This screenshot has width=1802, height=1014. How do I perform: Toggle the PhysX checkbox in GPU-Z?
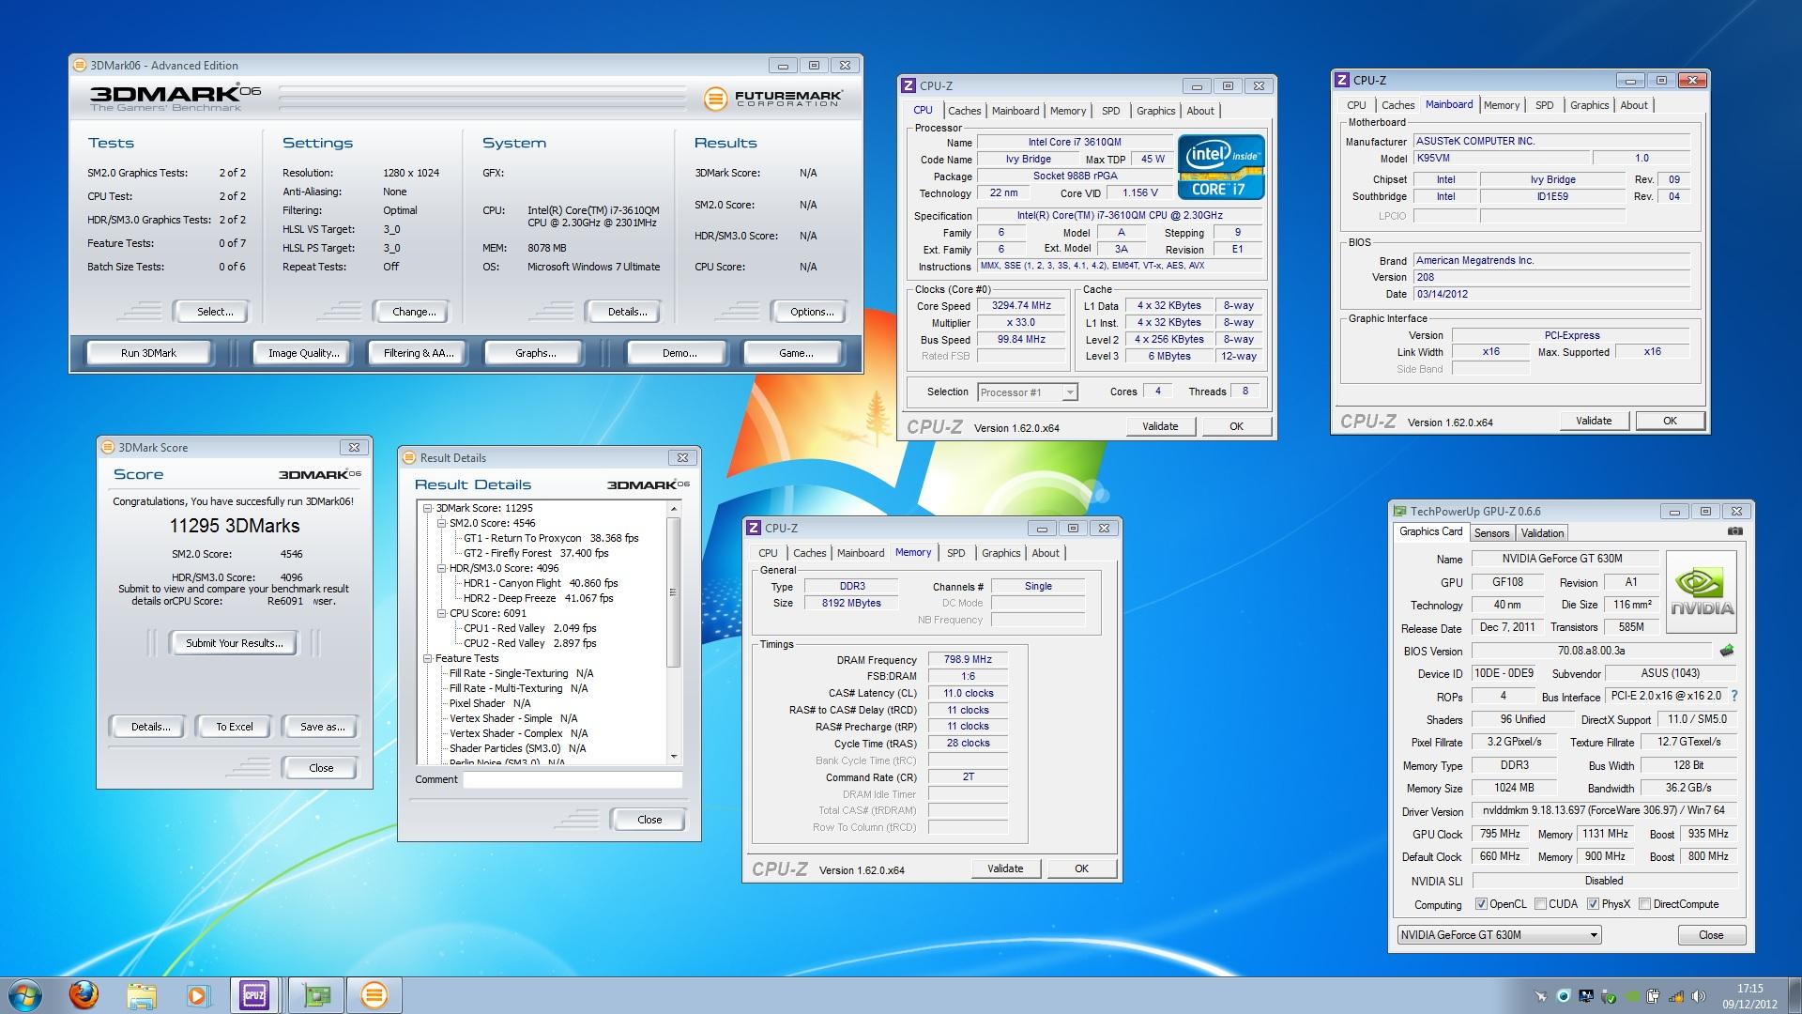(x=1593, y=904)
